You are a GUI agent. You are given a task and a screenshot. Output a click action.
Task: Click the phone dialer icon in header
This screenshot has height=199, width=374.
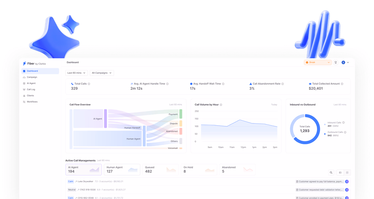pyautogui.click(x=336, y=62)
